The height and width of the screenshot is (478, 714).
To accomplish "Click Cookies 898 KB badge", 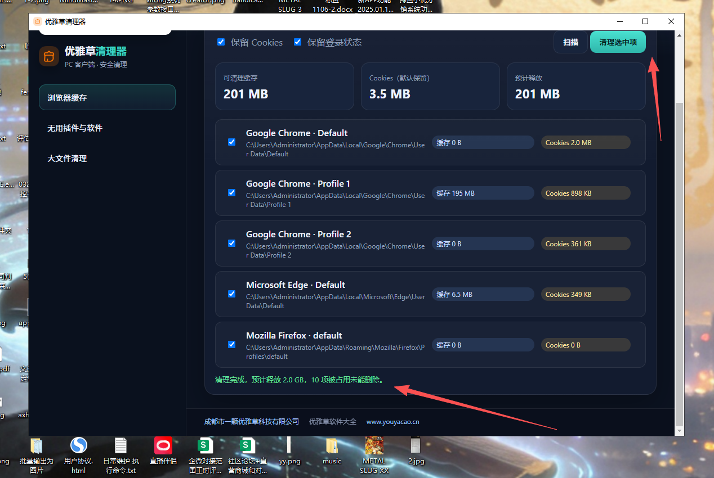I will (586, 193).
